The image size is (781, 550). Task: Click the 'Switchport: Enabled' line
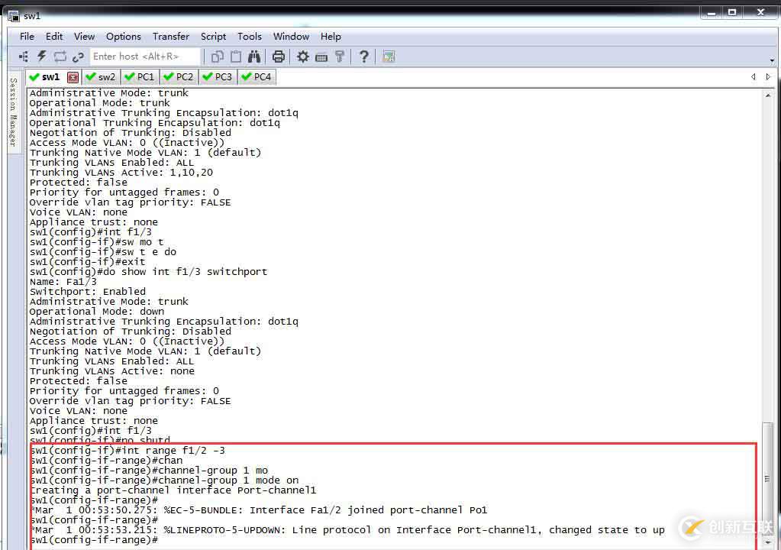pos(88,292)
